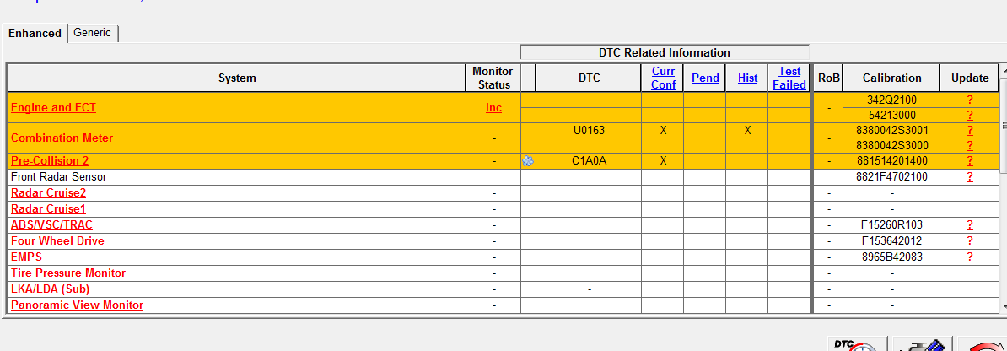Switch to the Generic tab

92,33
